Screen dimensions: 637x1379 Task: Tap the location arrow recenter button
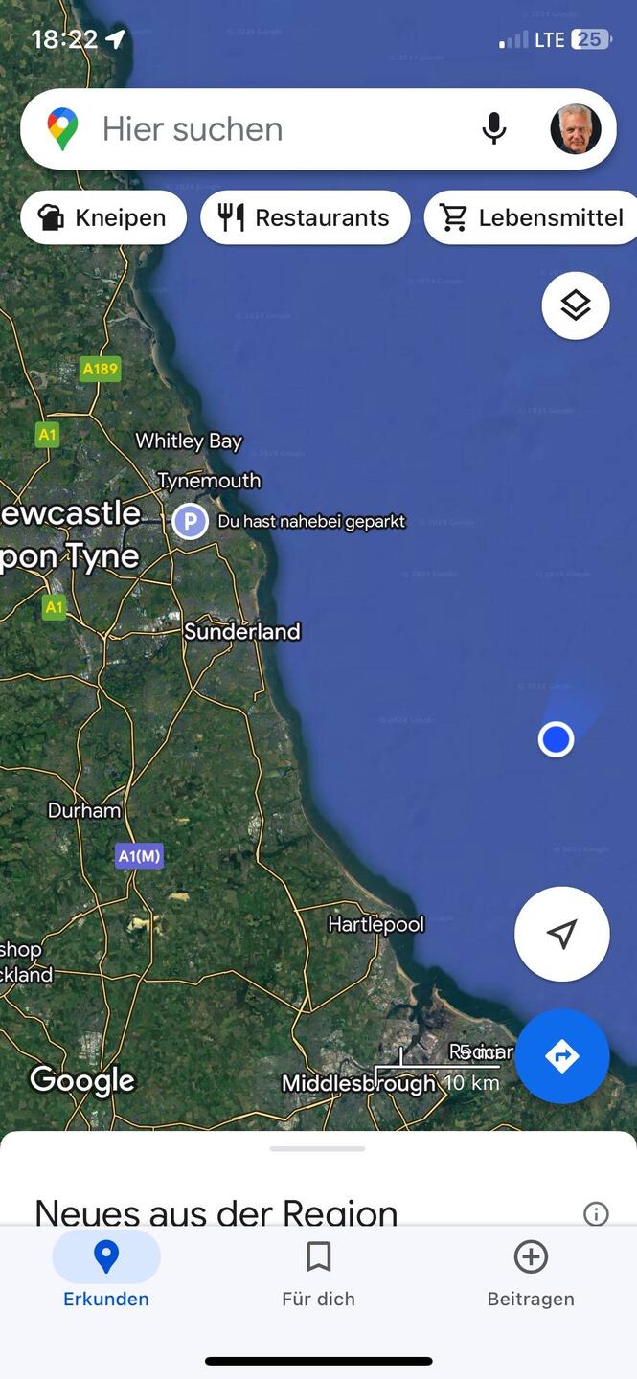[562, 934]
